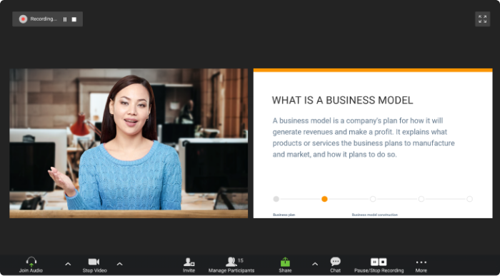
Task: Pause recording in the top recording bar
Action: tap(65, 19)
